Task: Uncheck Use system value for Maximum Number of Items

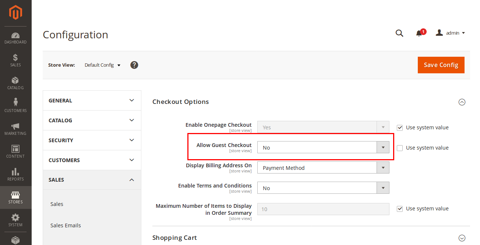Action: [x=400, y=209]
